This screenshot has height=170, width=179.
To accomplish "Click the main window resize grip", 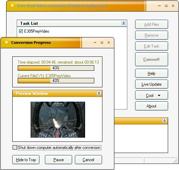I will (x=175, y=160).
